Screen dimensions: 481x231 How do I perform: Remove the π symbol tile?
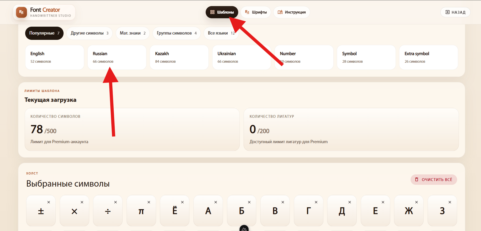click(x=149, y=202)
